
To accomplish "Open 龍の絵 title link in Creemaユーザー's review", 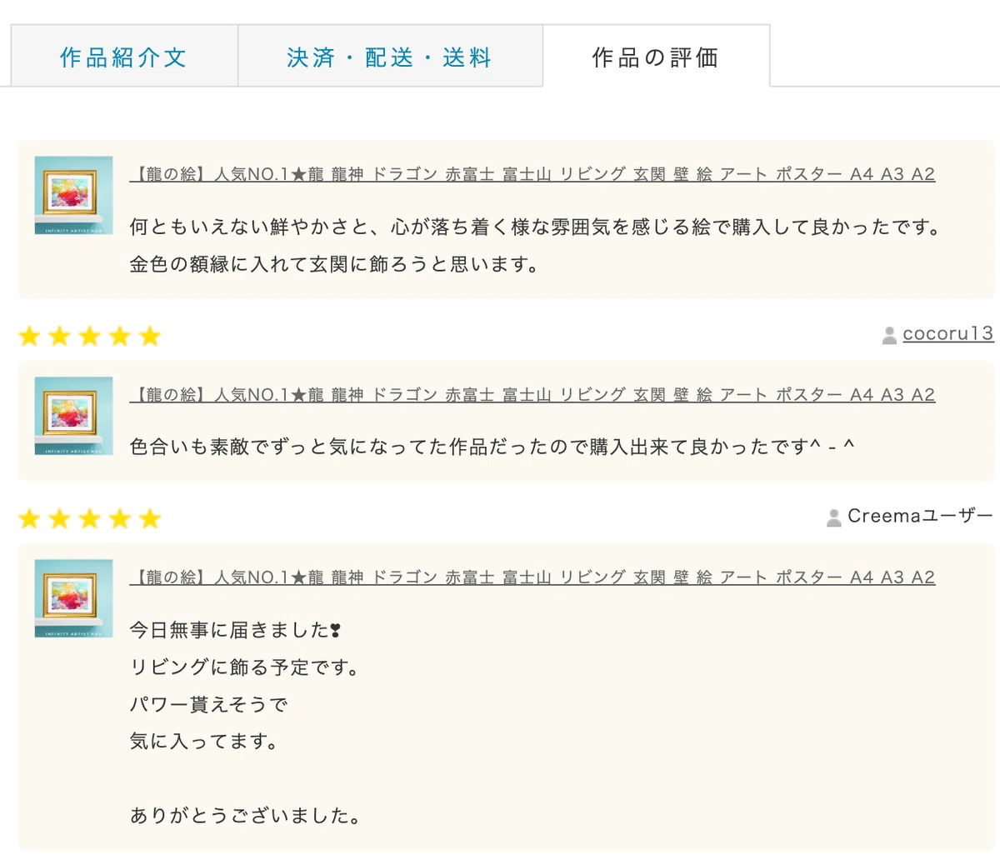I will click(532, 577).
